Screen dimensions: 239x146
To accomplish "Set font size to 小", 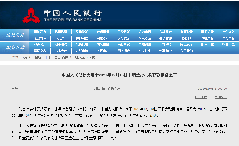I will 30,89.
